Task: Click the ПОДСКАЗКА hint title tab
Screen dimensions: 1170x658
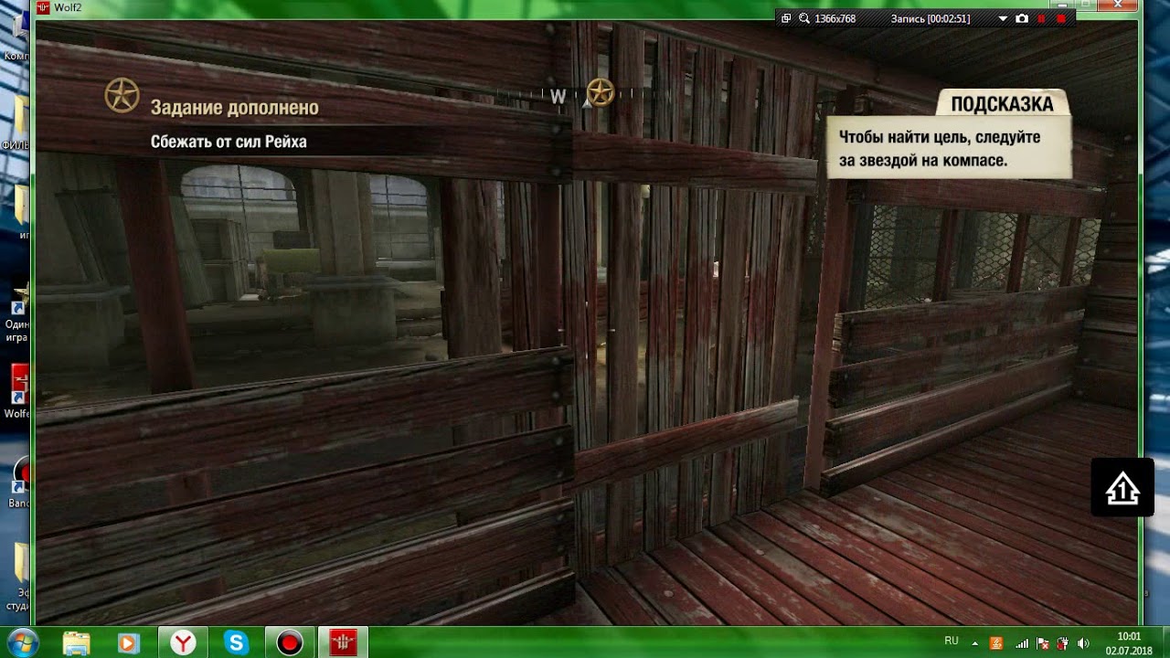Action: (1002, 104)
